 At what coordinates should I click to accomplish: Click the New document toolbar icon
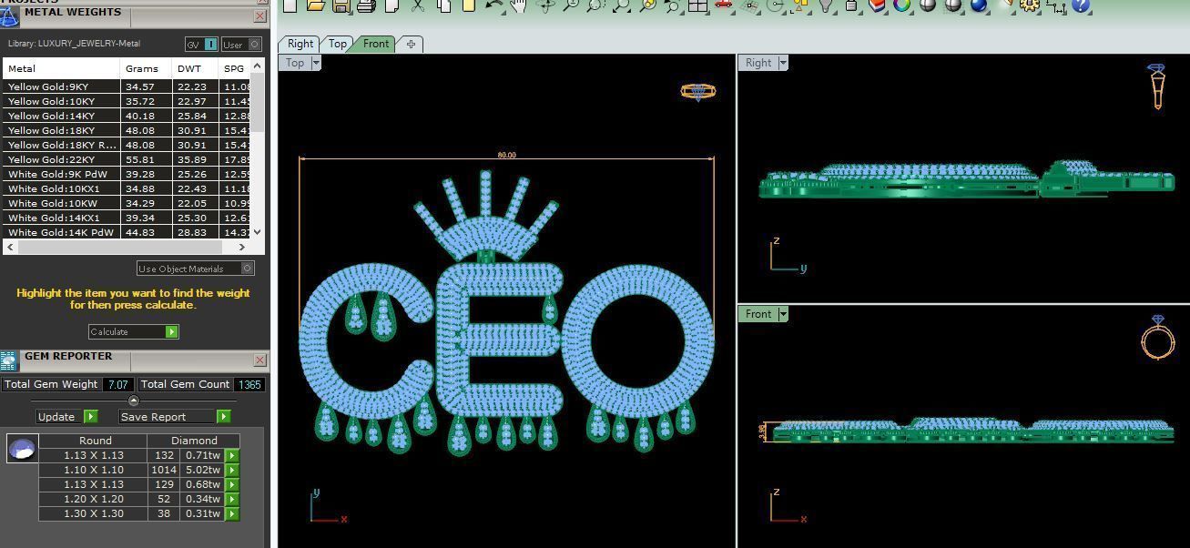(x=290, y=5)
